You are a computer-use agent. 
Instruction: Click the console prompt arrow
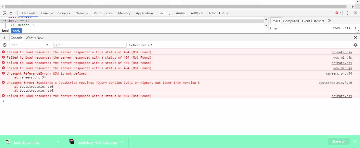pyautogui.click(x=3, y=101)
